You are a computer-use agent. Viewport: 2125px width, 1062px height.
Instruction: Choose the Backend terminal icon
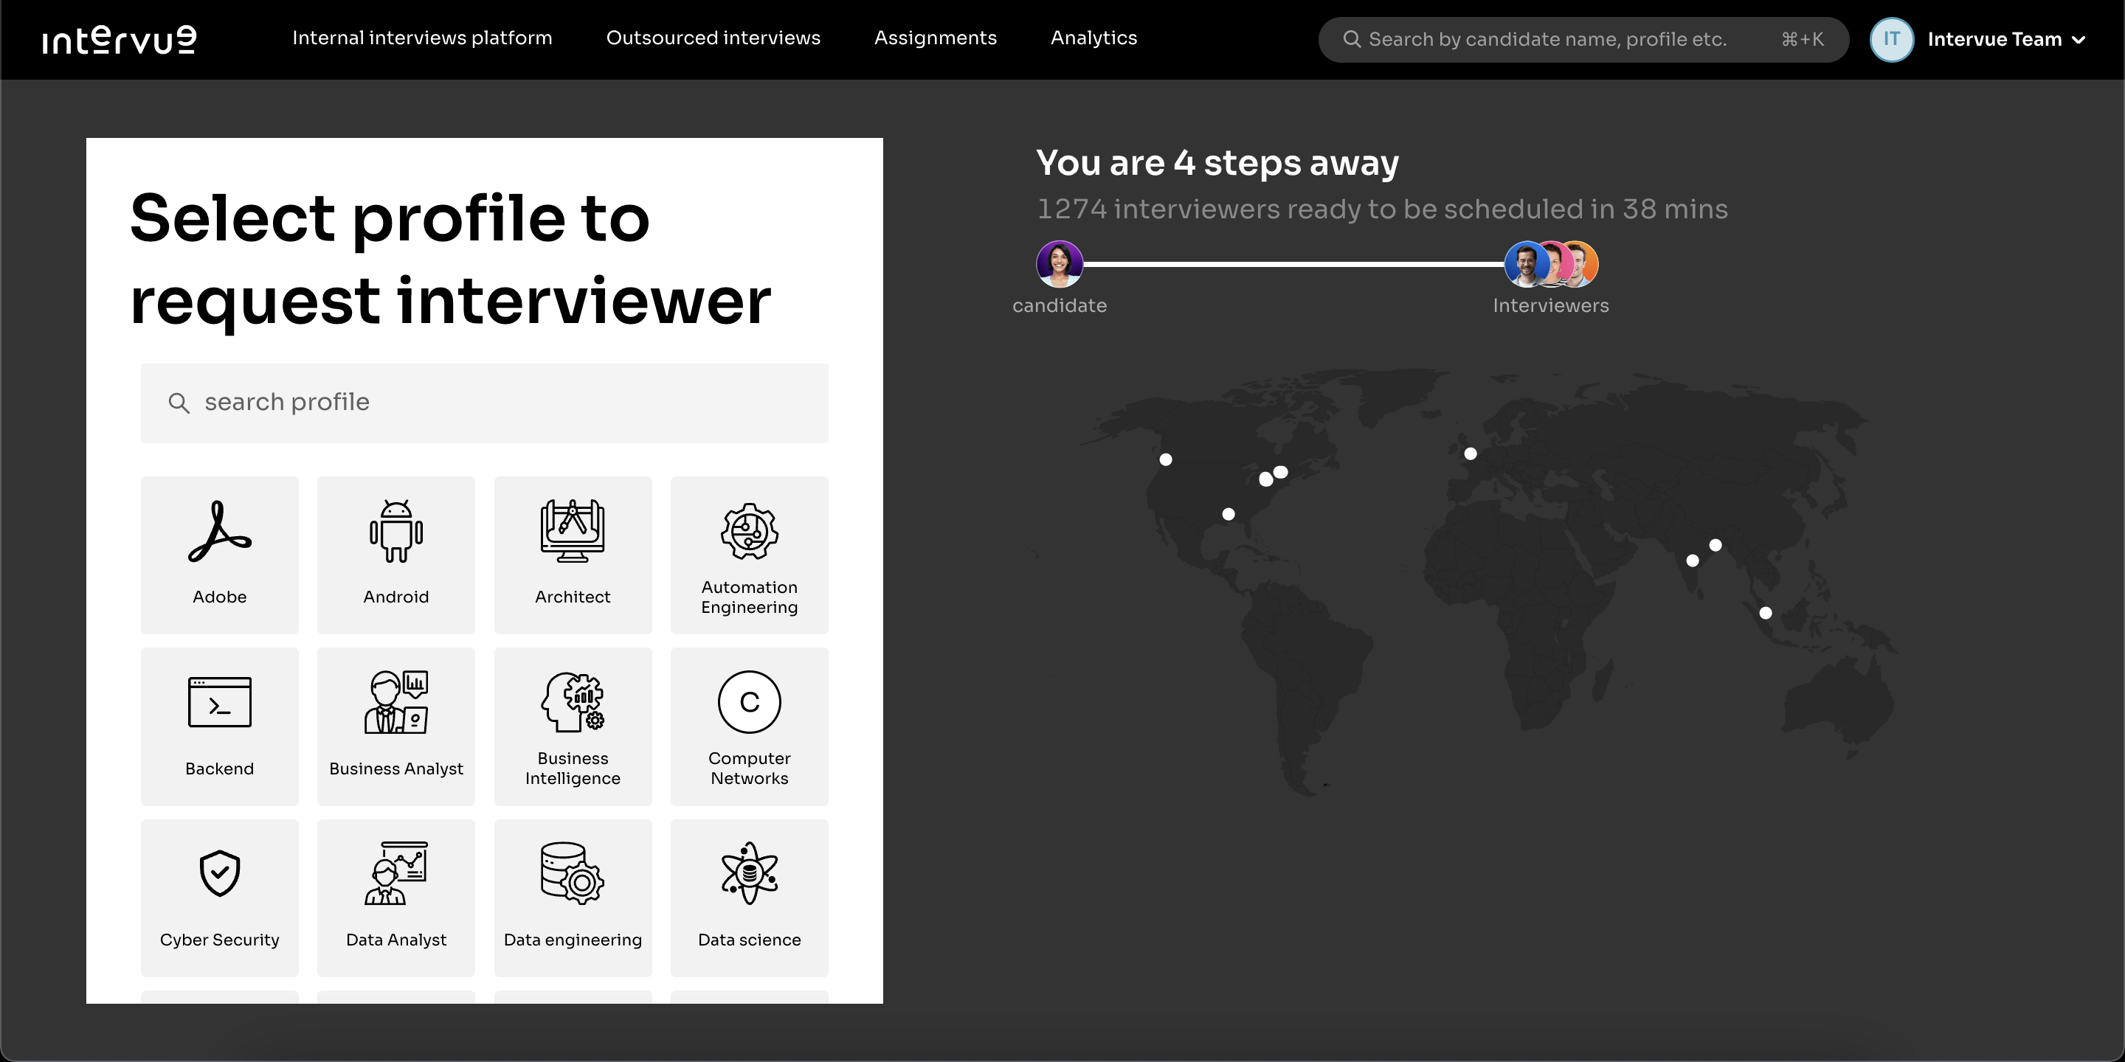tap(219, 703)
